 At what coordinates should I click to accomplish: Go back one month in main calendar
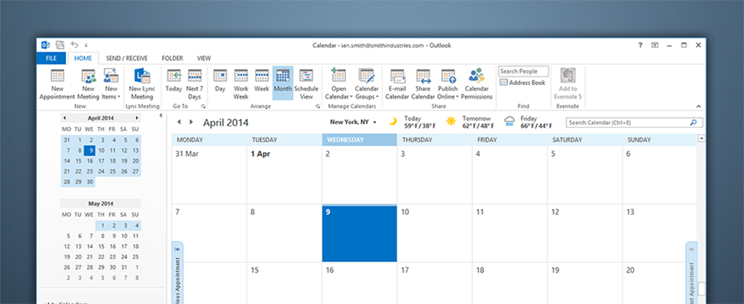(x=179, y=122)
